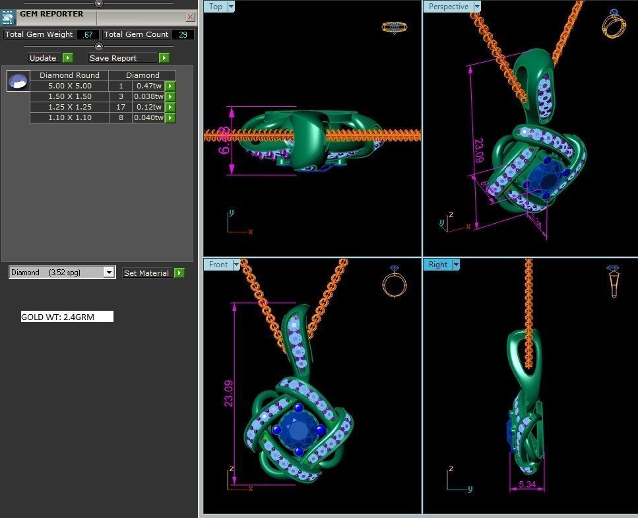The image size is (638, 518).
Task: Select the '1.50 X 1.50' size cell
Action: [x=69, y=96]
